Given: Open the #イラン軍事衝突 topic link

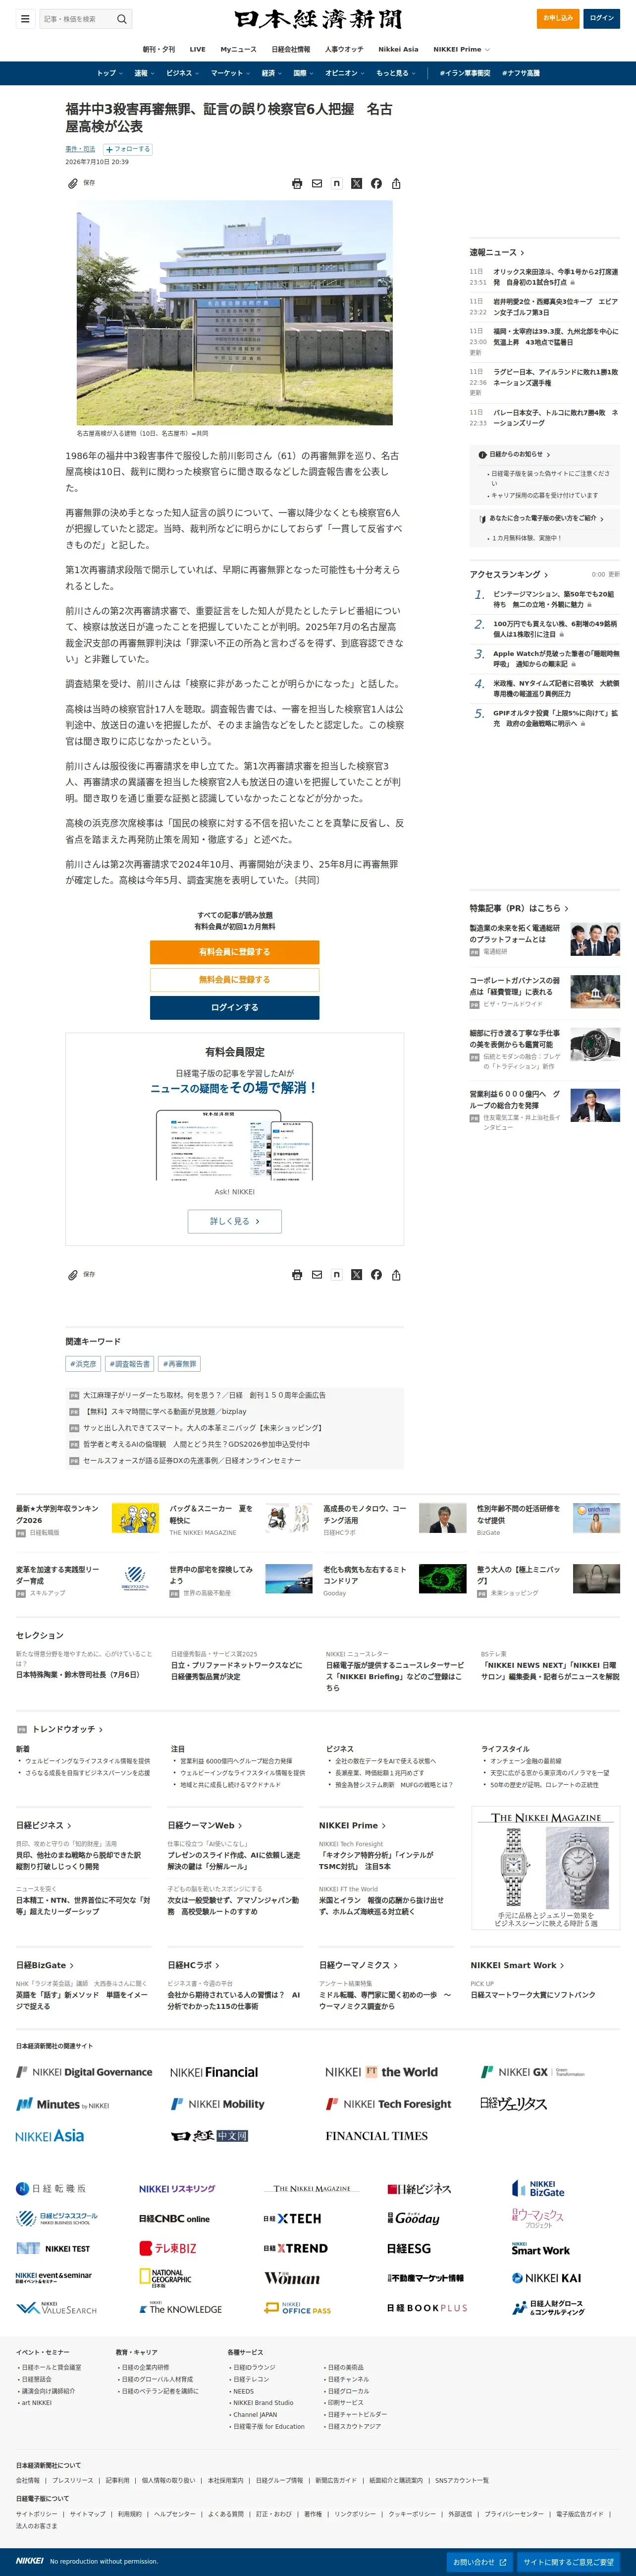Looking at the screenshot, I should (465, 73).
